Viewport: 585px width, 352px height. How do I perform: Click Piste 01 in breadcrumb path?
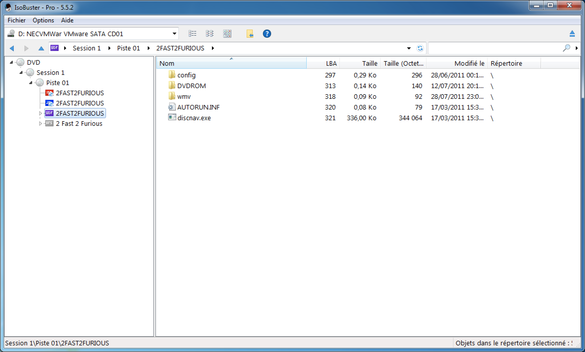click(x=128, y=48)
